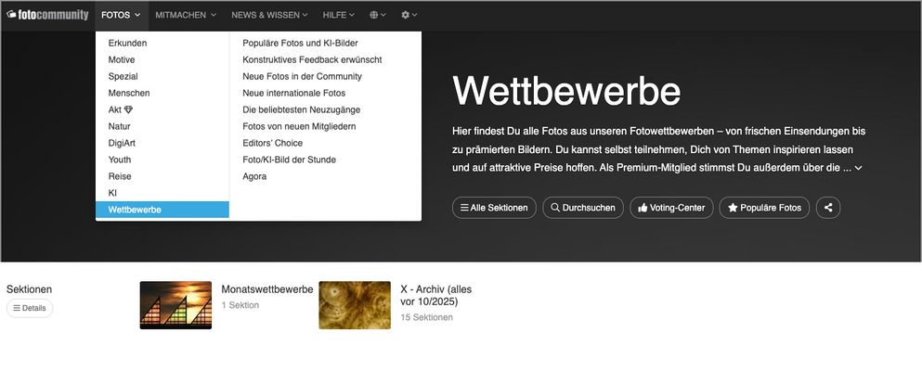Select Menschen in the Fotos menu
This screenshot has height=371, width=922.
[x=162, y=93]
